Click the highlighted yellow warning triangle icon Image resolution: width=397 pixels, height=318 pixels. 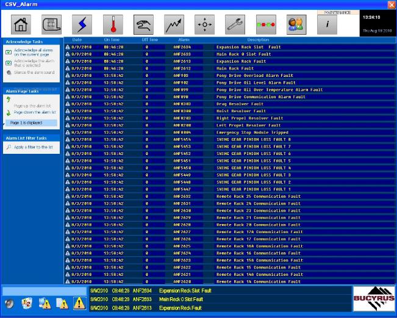pyautogui.click(x=79, y=303)
